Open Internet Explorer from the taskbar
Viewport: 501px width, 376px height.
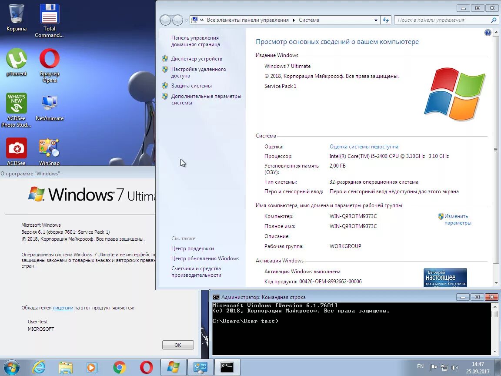(x=39, y=367)
